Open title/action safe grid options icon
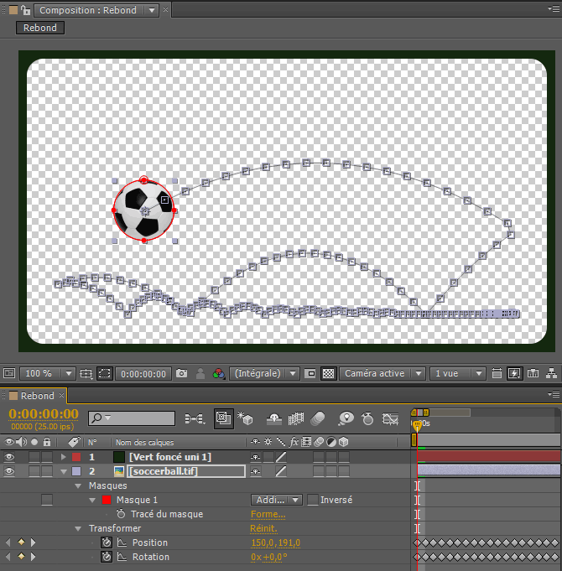562x571 pixels. point(86,373)
